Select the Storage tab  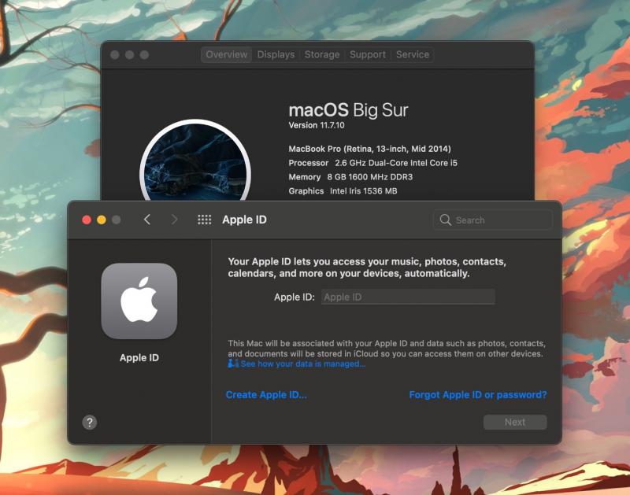[x=322, y=54]
